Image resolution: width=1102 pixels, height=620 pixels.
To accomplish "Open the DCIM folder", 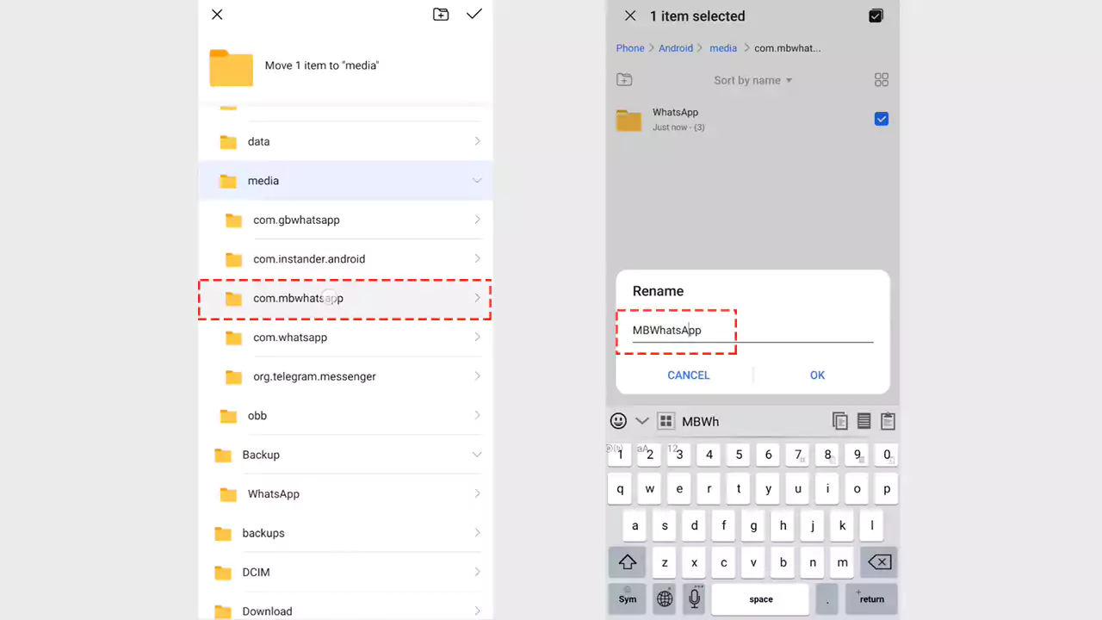I will click(x=345, y=573).
